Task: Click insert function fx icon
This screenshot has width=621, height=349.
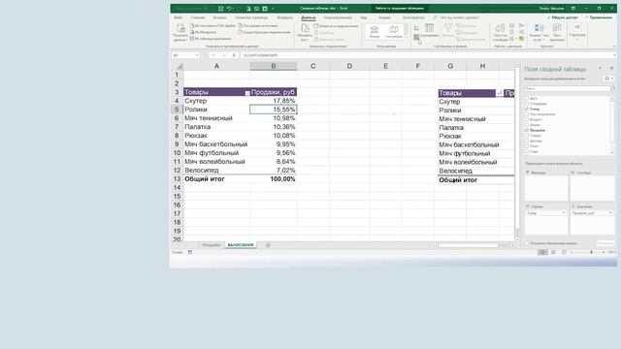Action: [x=234, y=55]
